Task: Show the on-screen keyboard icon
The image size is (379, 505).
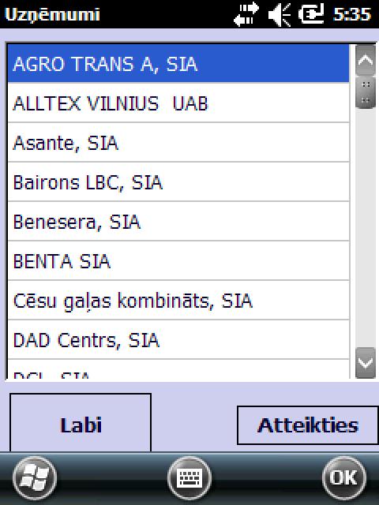Action: pos(189,477)
